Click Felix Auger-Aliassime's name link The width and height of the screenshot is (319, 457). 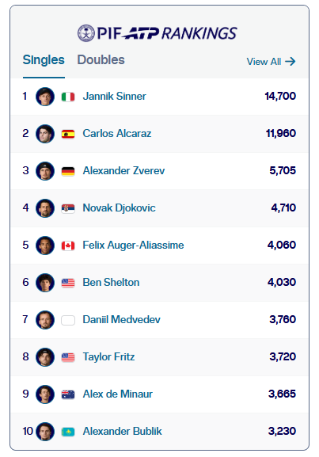point(134,245)
